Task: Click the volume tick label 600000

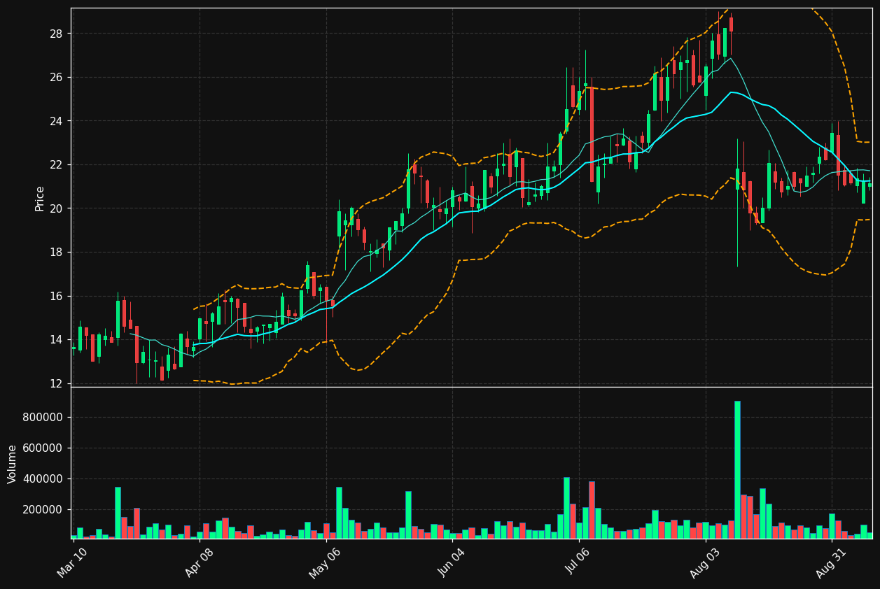Action: 44,448
